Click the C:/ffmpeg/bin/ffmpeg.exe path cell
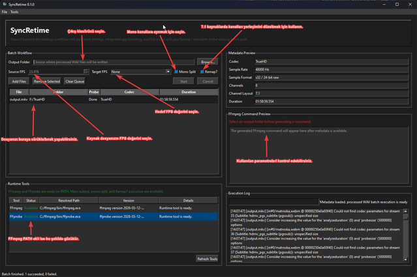This screenshot has width=417, height=277. point(69,208)
